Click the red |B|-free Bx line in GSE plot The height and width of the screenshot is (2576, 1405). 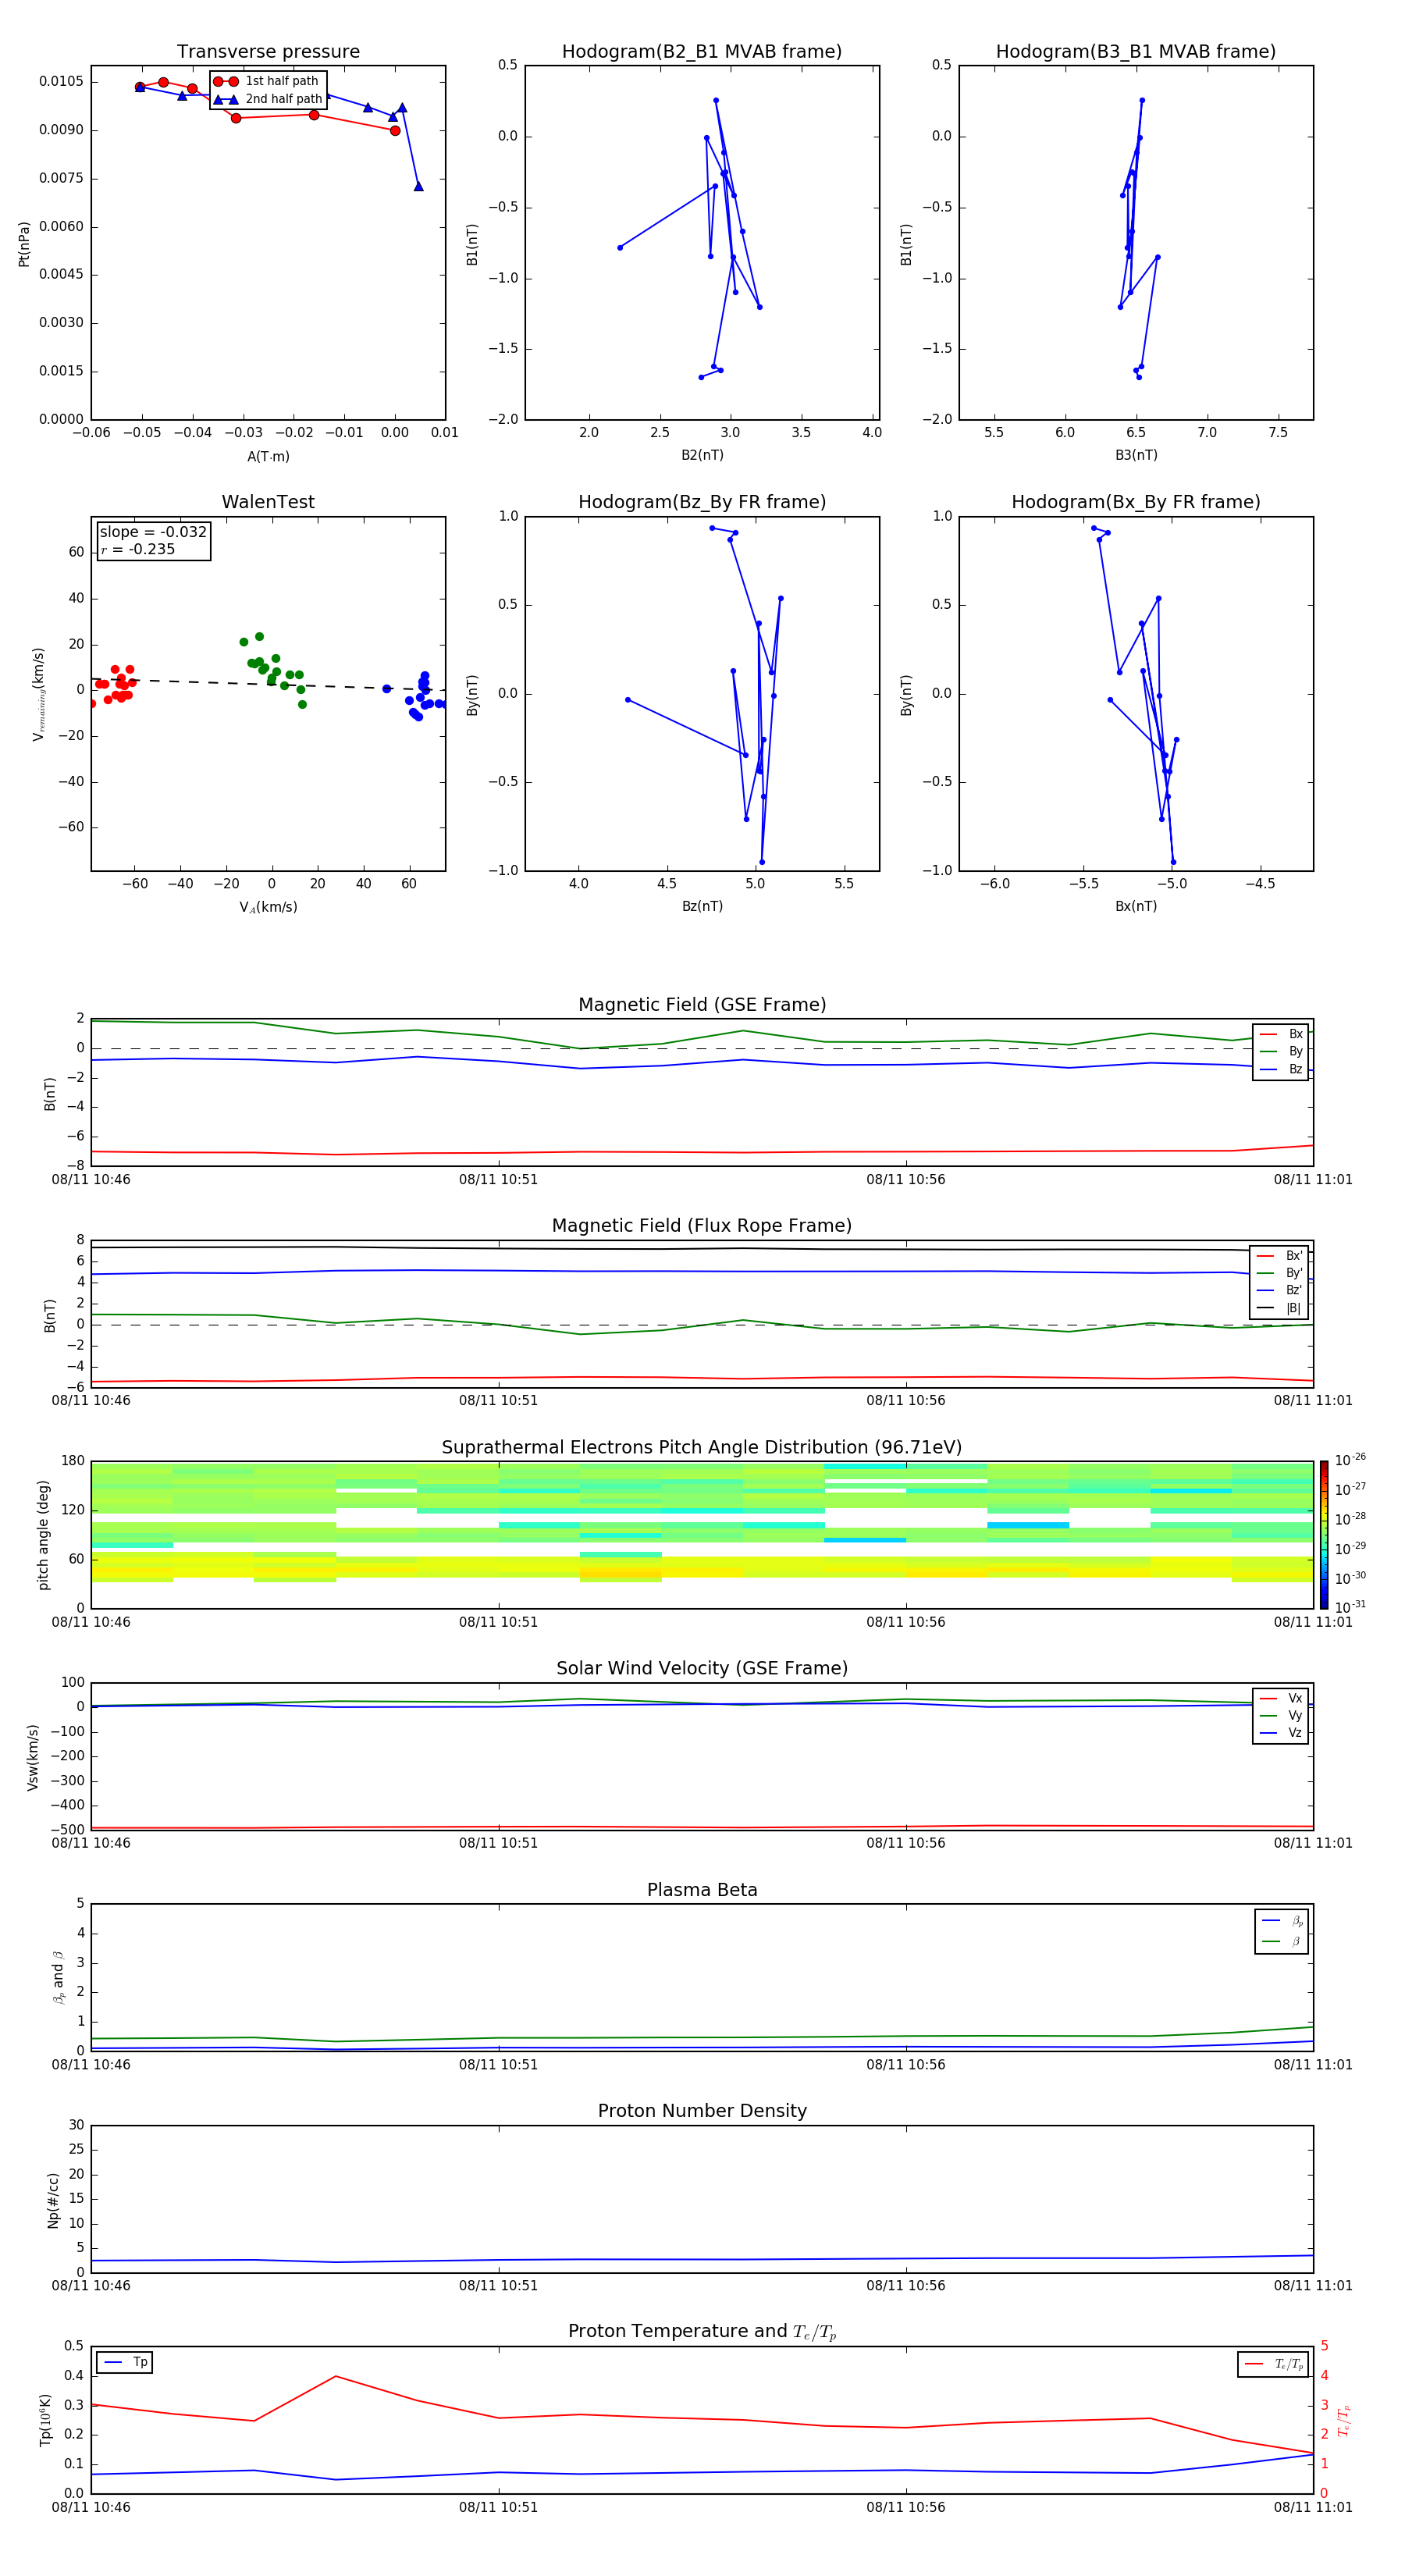coord(702,1152)
